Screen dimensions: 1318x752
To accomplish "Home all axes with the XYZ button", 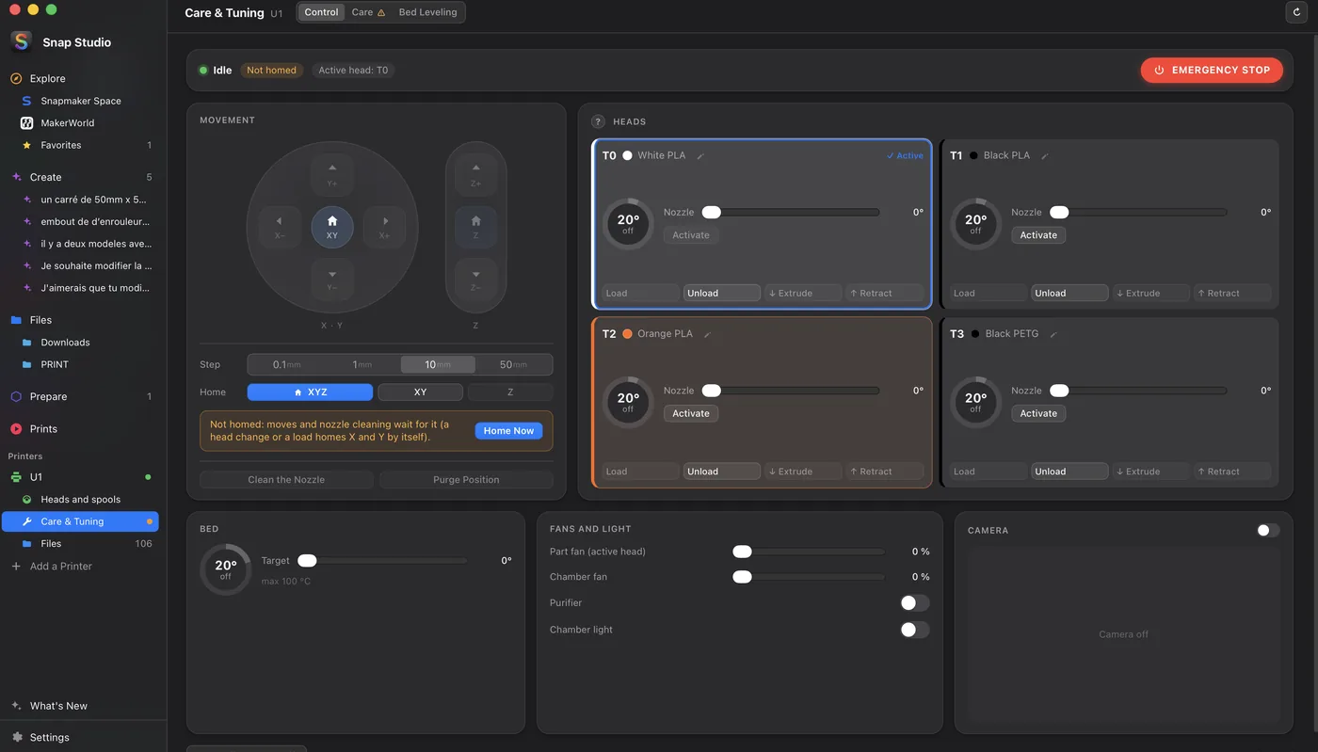I will click(310, 392).
